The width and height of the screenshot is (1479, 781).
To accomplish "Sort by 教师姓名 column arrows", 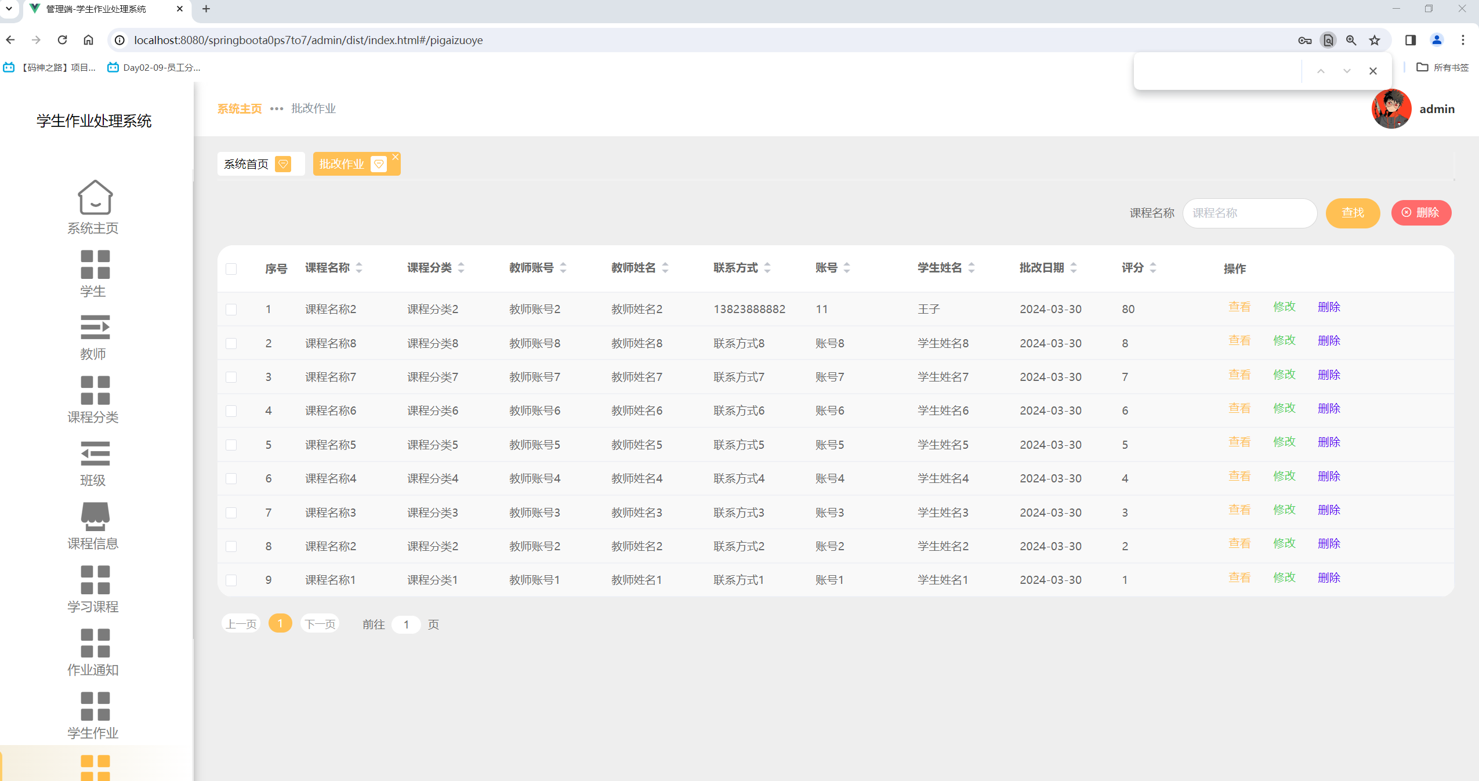I will coord(665,268).
